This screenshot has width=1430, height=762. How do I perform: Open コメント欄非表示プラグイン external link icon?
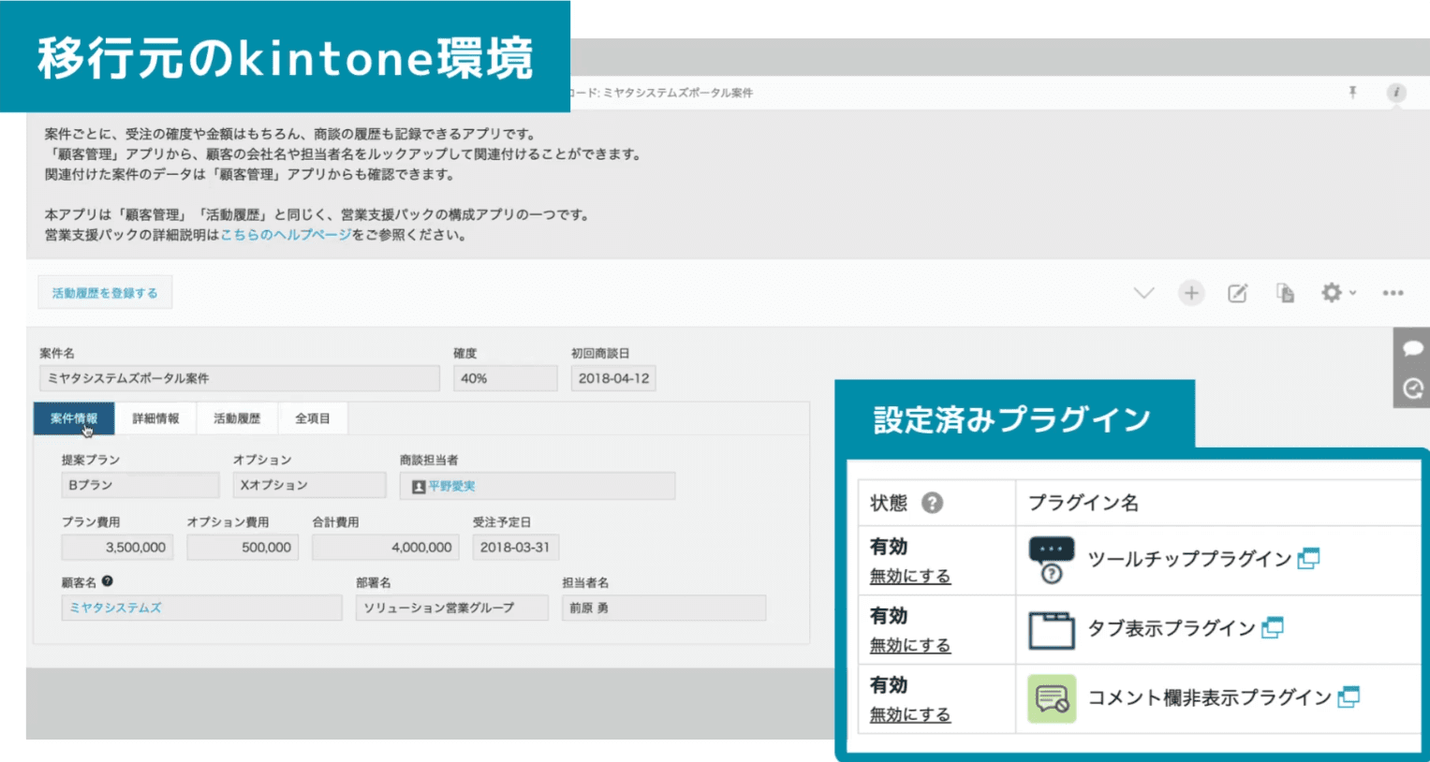pos(1349,697)
